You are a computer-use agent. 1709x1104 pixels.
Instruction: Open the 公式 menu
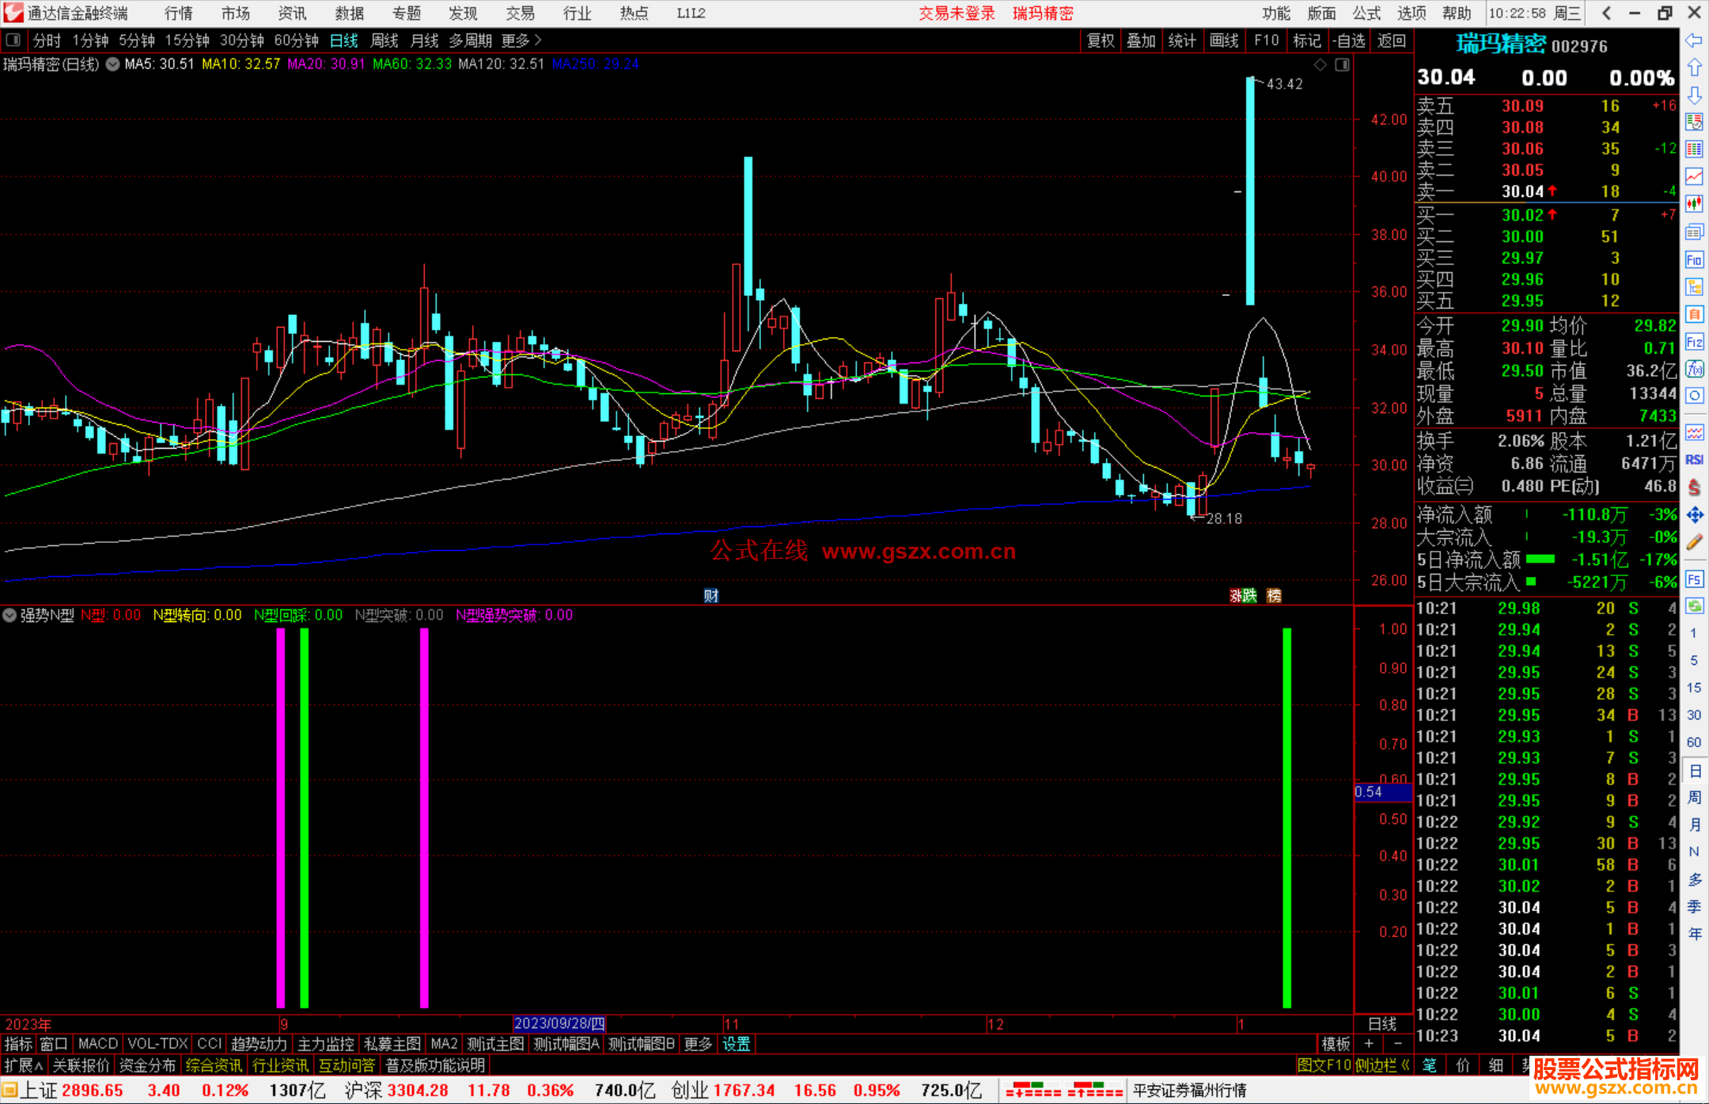(1366, 13)
